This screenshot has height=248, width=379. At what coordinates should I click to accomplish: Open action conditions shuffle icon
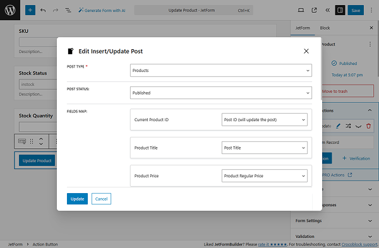(x=348, y=126)
